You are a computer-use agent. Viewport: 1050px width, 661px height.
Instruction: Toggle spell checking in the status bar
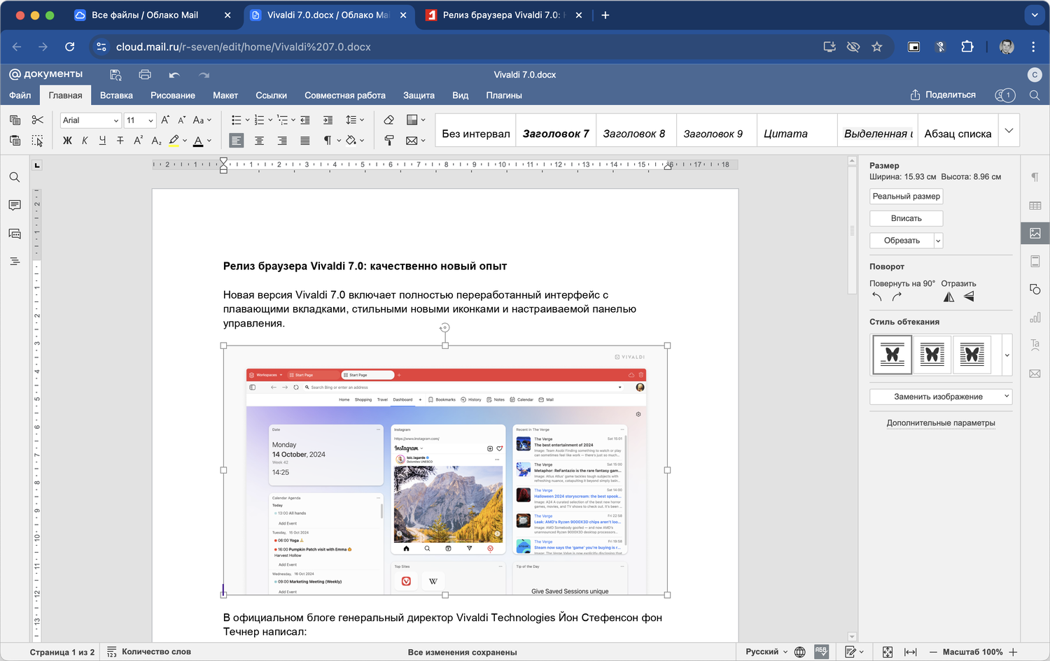[821, 651]
